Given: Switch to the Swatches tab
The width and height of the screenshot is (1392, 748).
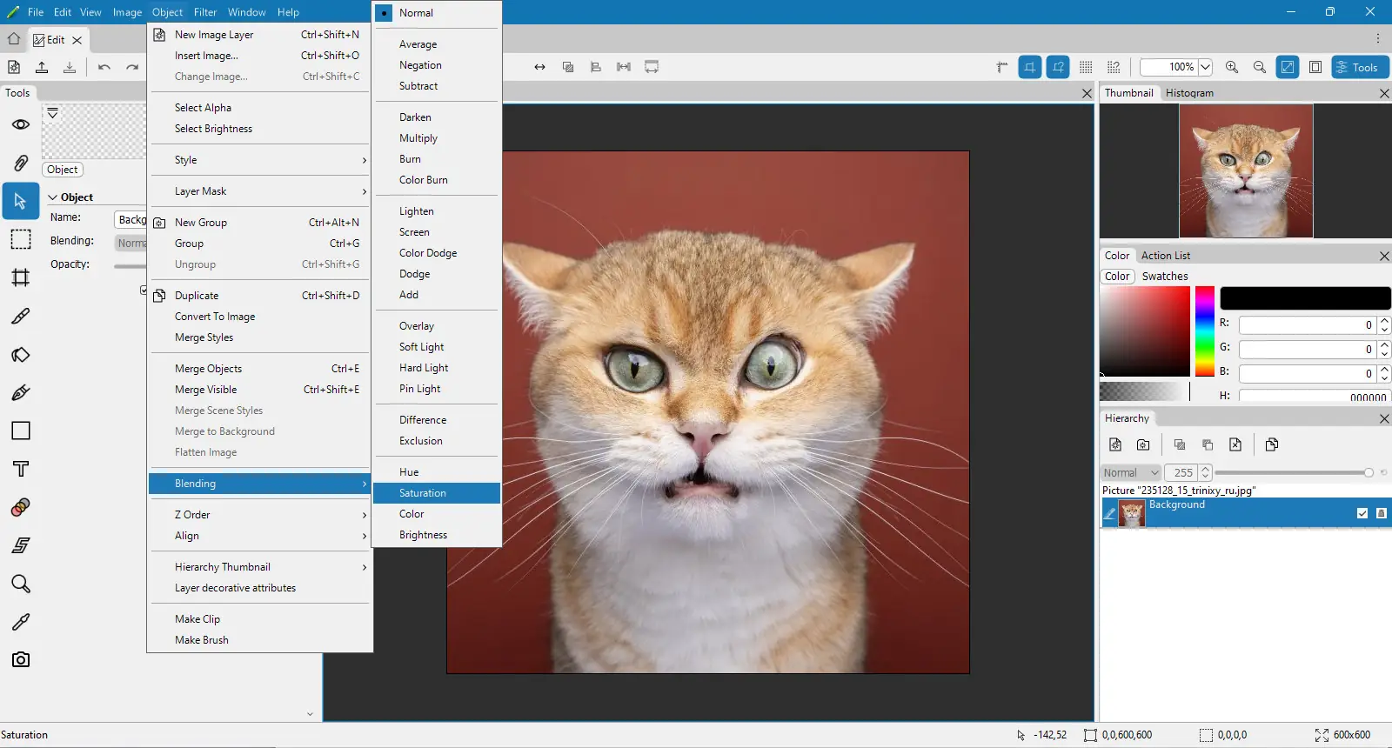Looking at the screenshot, I should [1165, 277].
